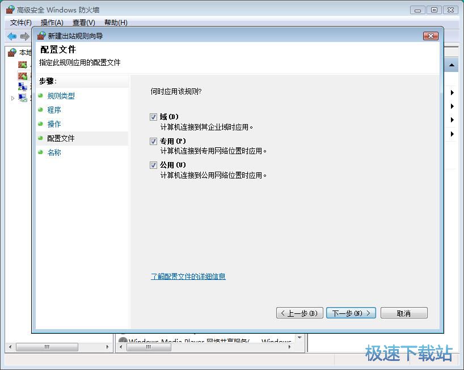The height and width of the screenshot is (370, 464).
Task: Open the 帮助(H) menu
Action: (x=116, y=23)
